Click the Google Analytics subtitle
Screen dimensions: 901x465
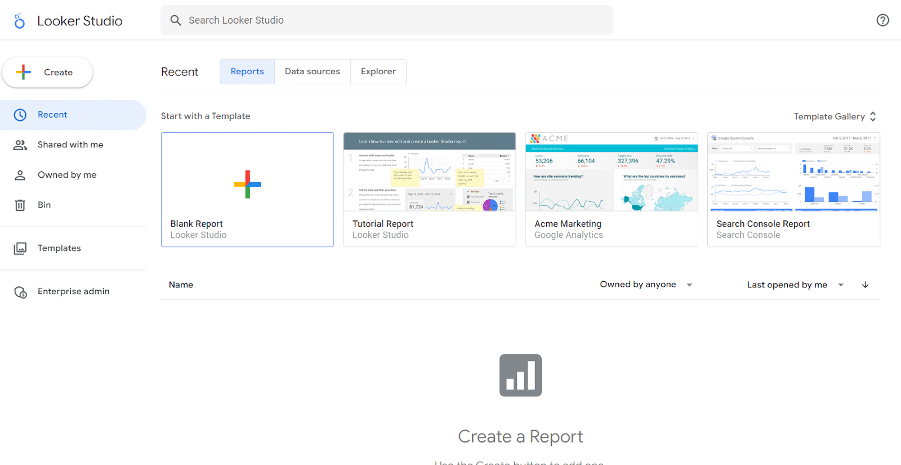pos(568,235)
